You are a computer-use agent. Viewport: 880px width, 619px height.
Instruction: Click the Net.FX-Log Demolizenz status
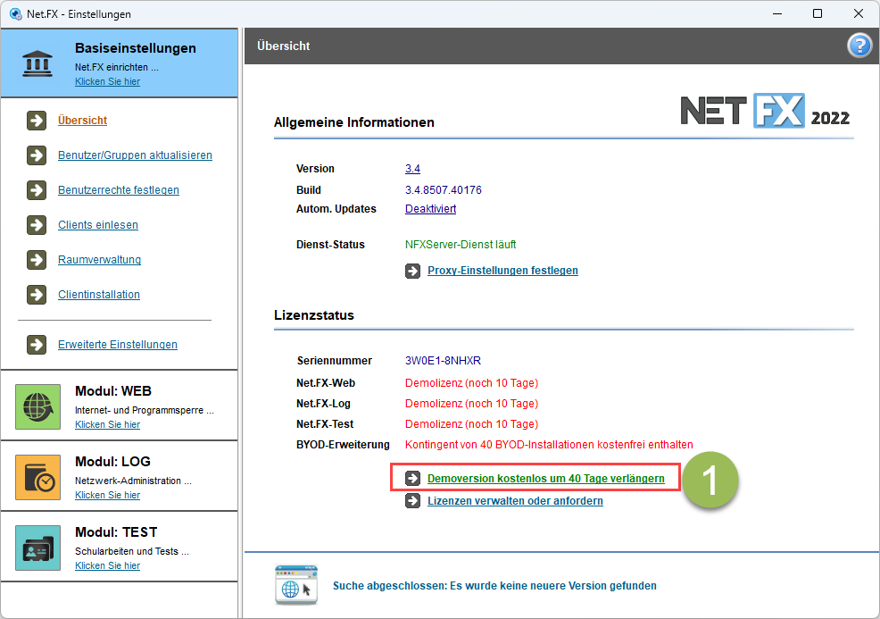(471, 404)
